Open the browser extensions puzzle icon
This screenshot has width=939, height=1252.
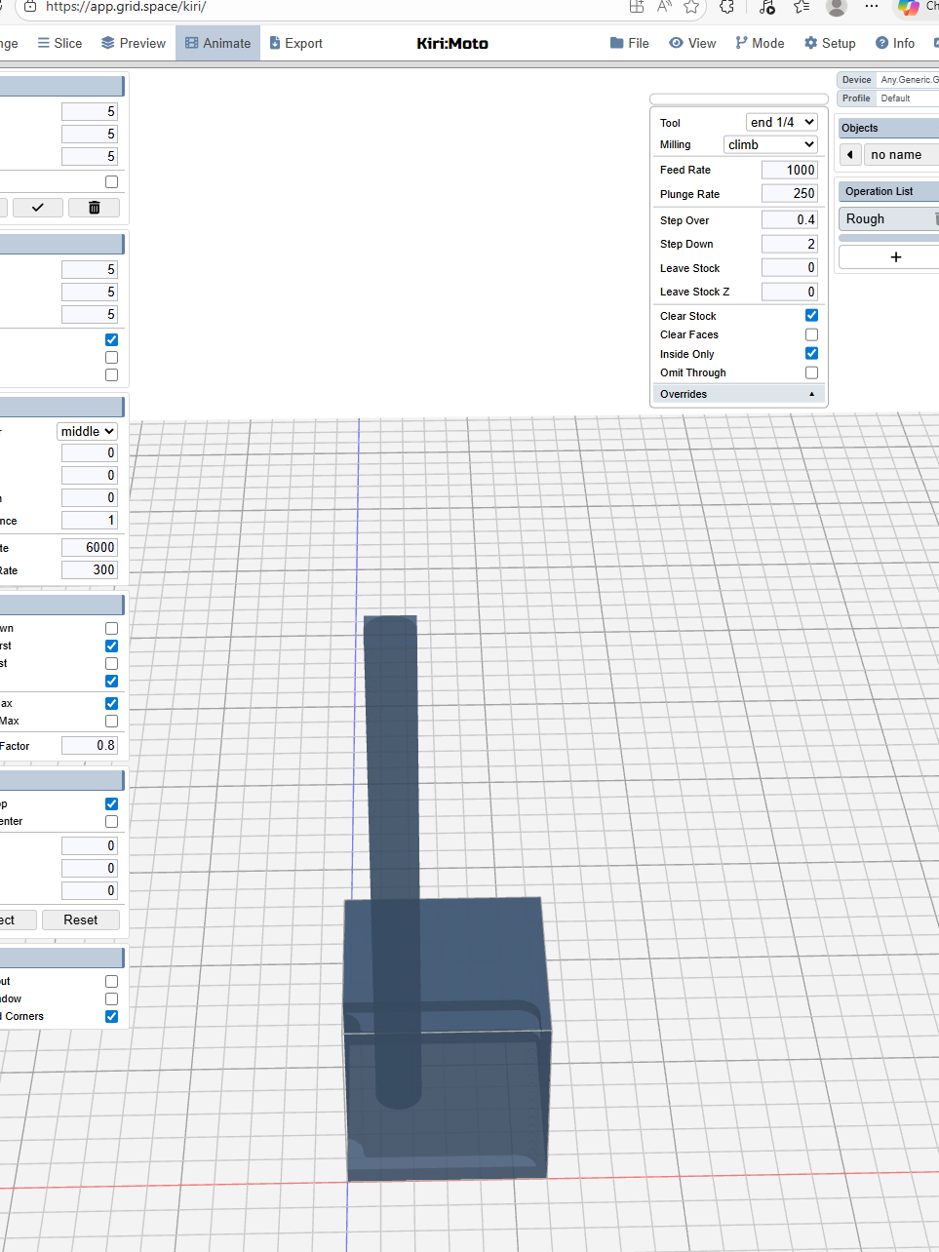(x=726, y=7)
